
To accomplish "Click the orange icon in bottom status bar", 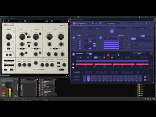I will 23,99.
